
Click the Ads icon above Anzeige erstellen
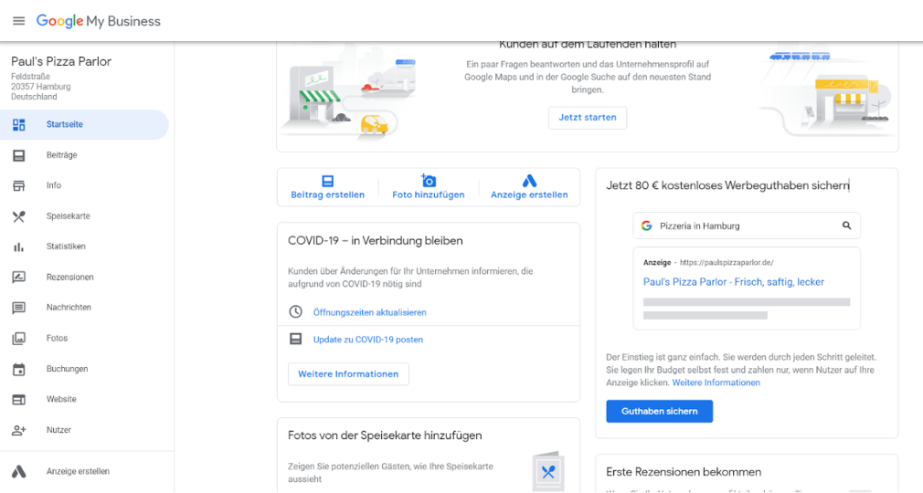[x=529, y=181]
